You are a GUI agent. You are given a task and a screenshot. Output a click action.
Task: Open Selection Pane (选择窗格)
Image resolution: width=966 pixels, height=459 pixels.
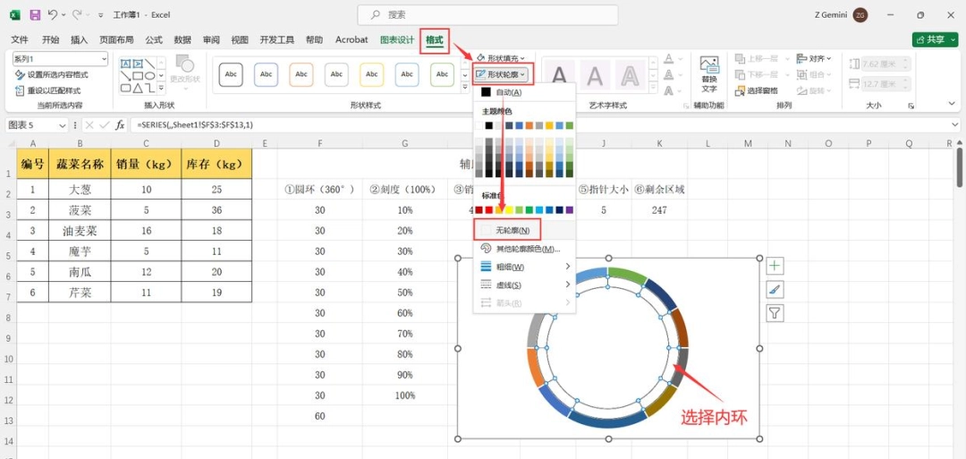click(x=757, y=90)
